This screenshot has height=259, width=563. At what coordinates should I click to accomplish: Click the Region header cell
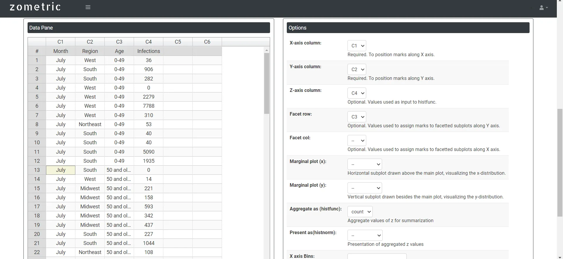click(90, 51)
